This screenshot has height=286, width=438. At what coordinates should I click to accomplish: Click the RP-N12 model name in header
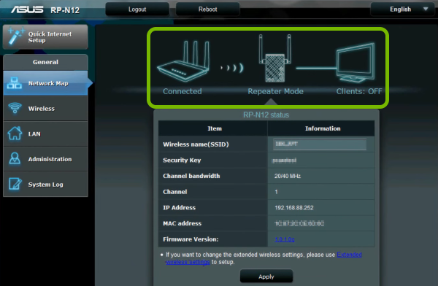[65, 10]
